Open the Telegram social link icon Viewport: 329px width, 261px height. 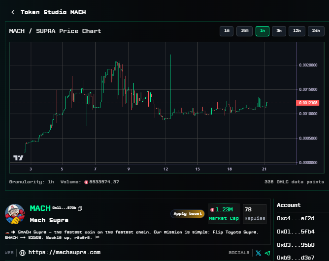click(x=267, y=253)
